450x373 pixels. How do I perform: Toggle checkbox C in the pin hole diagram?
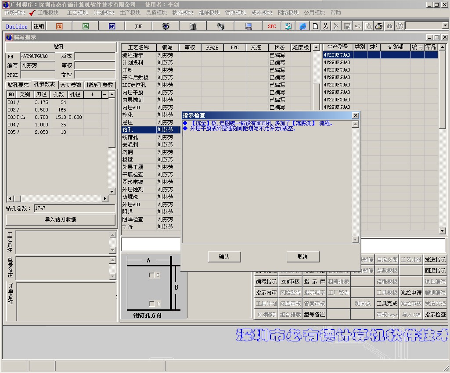(151, 275)
